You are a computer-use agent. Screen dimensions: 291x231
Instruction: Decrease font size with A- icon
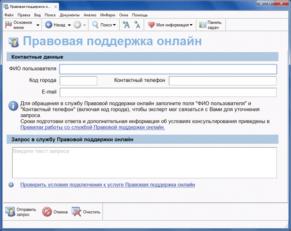(137, 25)
